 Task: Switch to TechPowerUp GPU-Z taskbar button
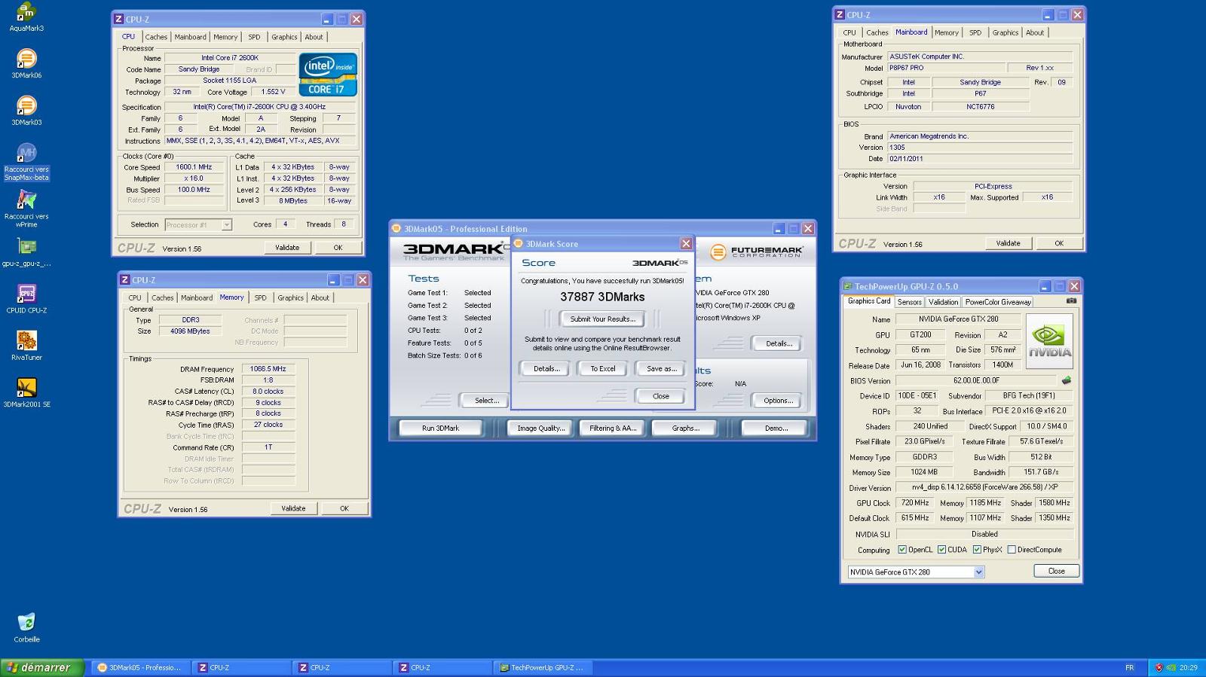pos(543,667)
